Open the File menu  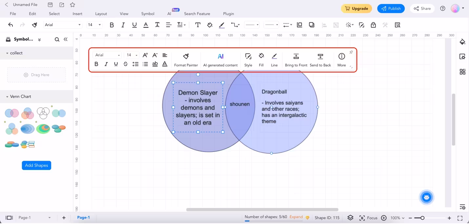tap(13, 14)
